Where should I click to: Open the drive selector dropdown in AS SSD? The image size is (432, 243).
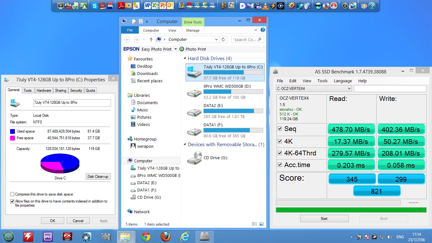point(349,89)
